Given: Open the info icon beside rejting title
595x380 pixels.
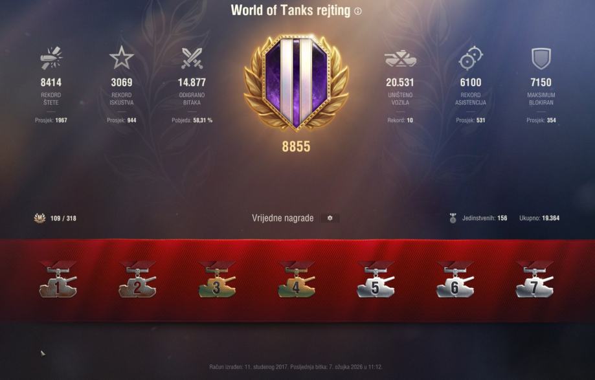Looking at the screenshot, I should [357, 12].
